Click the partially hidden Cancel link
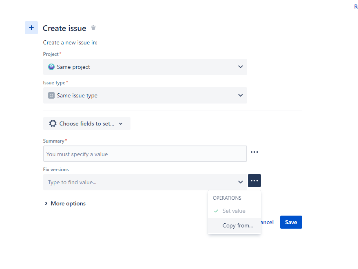Screen dimensions: 358x269 (267, 223)
